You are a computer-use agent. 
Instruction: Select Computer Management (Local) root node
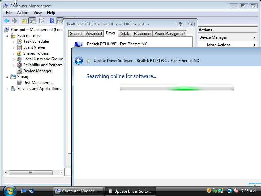click(37, 30)
